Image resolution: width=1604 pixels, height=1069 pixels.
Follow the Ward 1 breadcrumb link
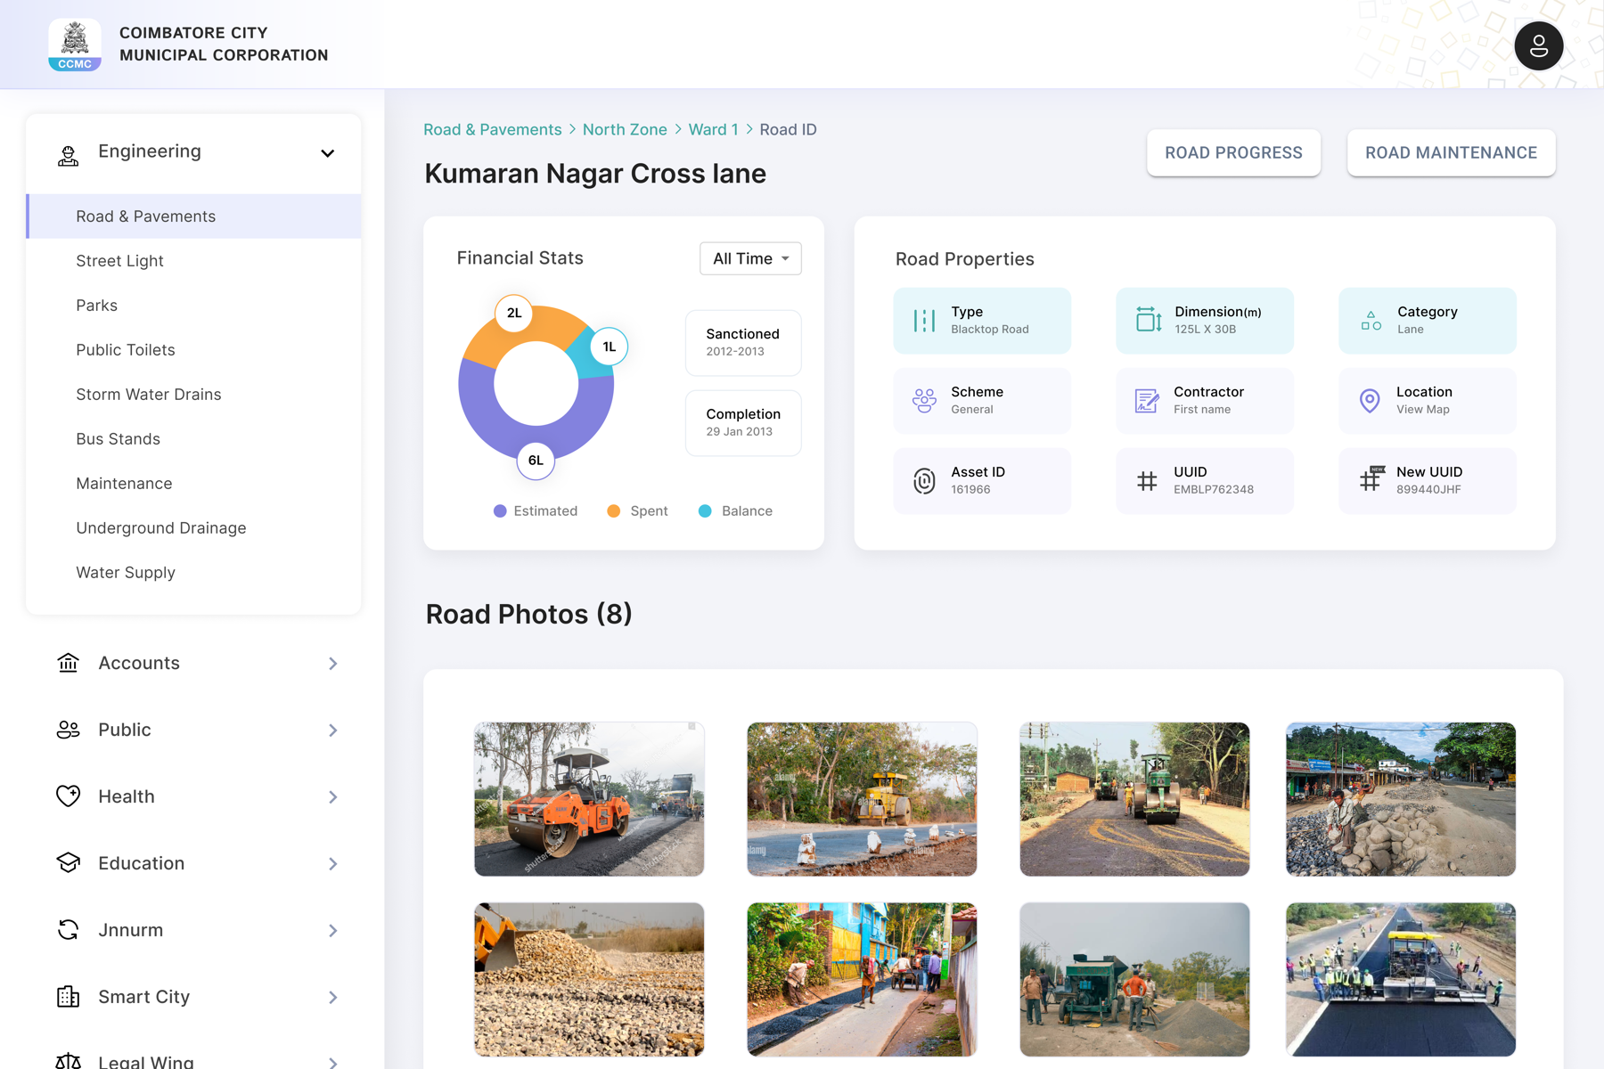coord(713,129)
